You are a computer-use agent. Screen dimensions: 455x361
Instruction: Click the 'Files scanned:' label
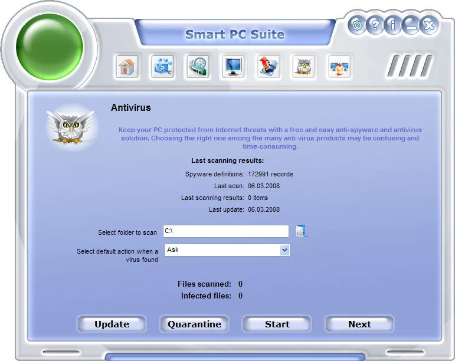204,284
